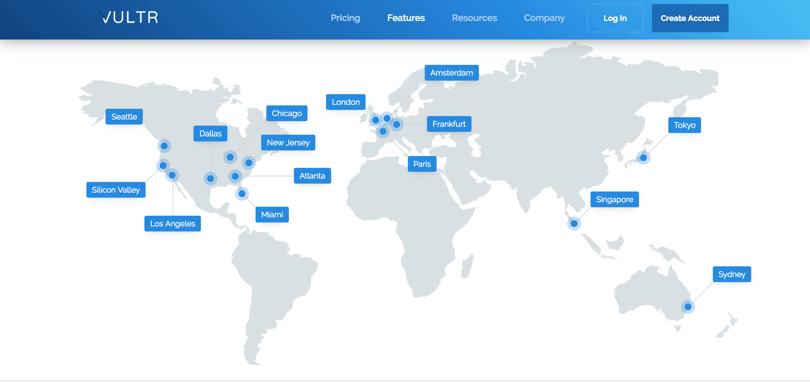This screenshot has height=383, width=810.
Task: Click the Frankfurt map marker dot
Action: click(397, 124)
